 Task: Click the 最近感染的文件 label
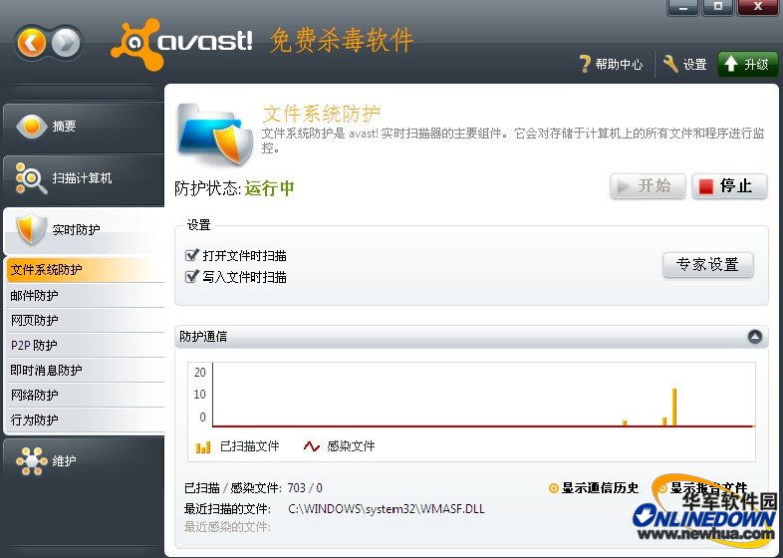point(227,527)
